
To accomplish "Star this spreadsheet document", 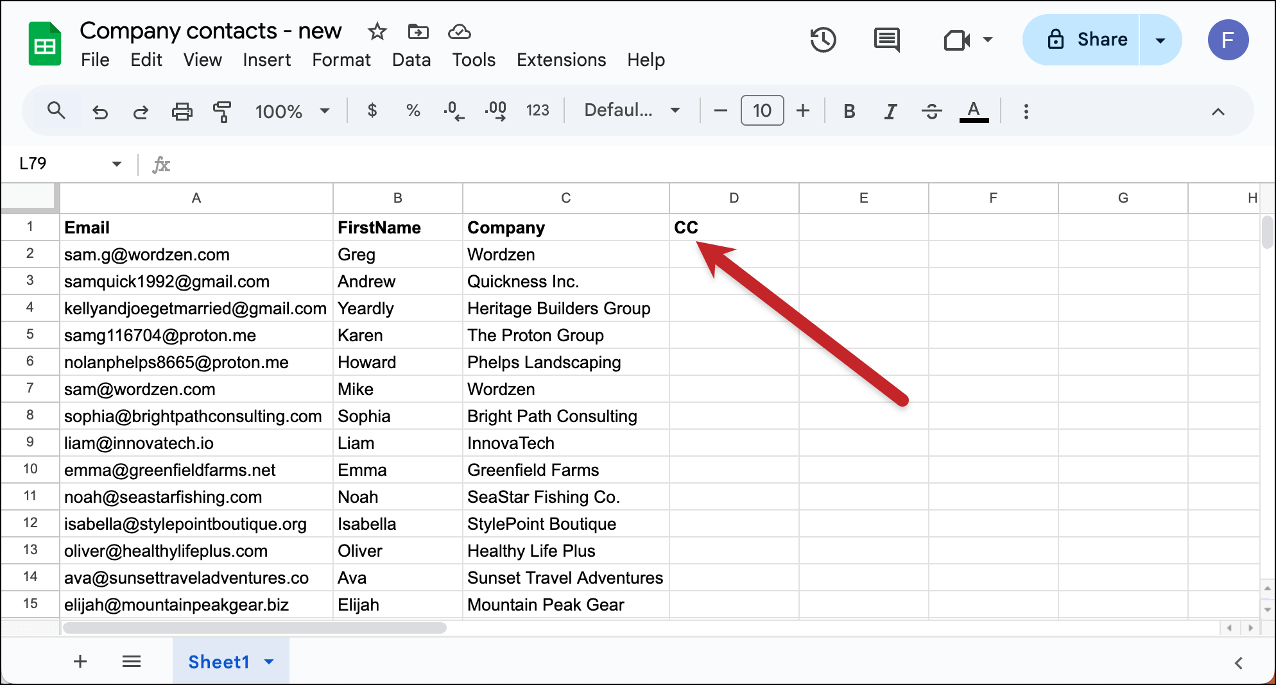I will coord(377,31).
